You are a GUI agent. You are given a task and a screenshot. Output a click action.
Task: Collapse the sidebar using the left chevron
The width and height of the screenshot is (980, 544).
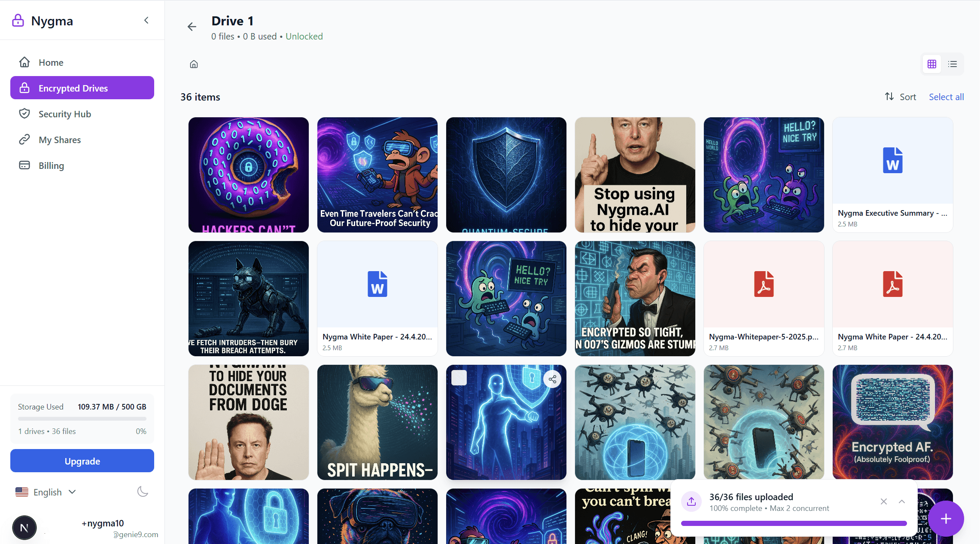tap(146, 20)
